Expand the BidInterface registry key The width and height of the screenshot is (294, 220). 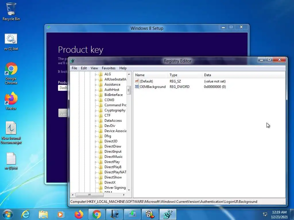(96, 95)
